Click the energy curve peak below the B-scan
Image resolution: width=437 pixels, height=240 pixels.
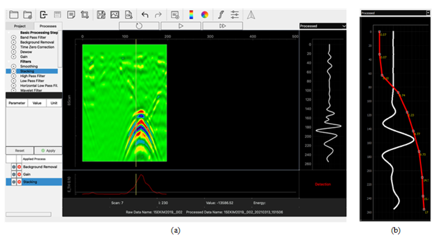pyautogui.click(x=142, y=175)
